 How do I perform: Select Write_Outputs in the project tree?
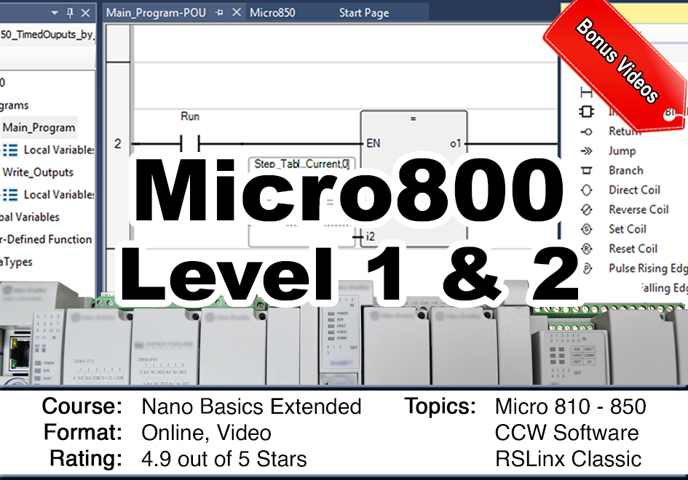(x=38, y=172)
